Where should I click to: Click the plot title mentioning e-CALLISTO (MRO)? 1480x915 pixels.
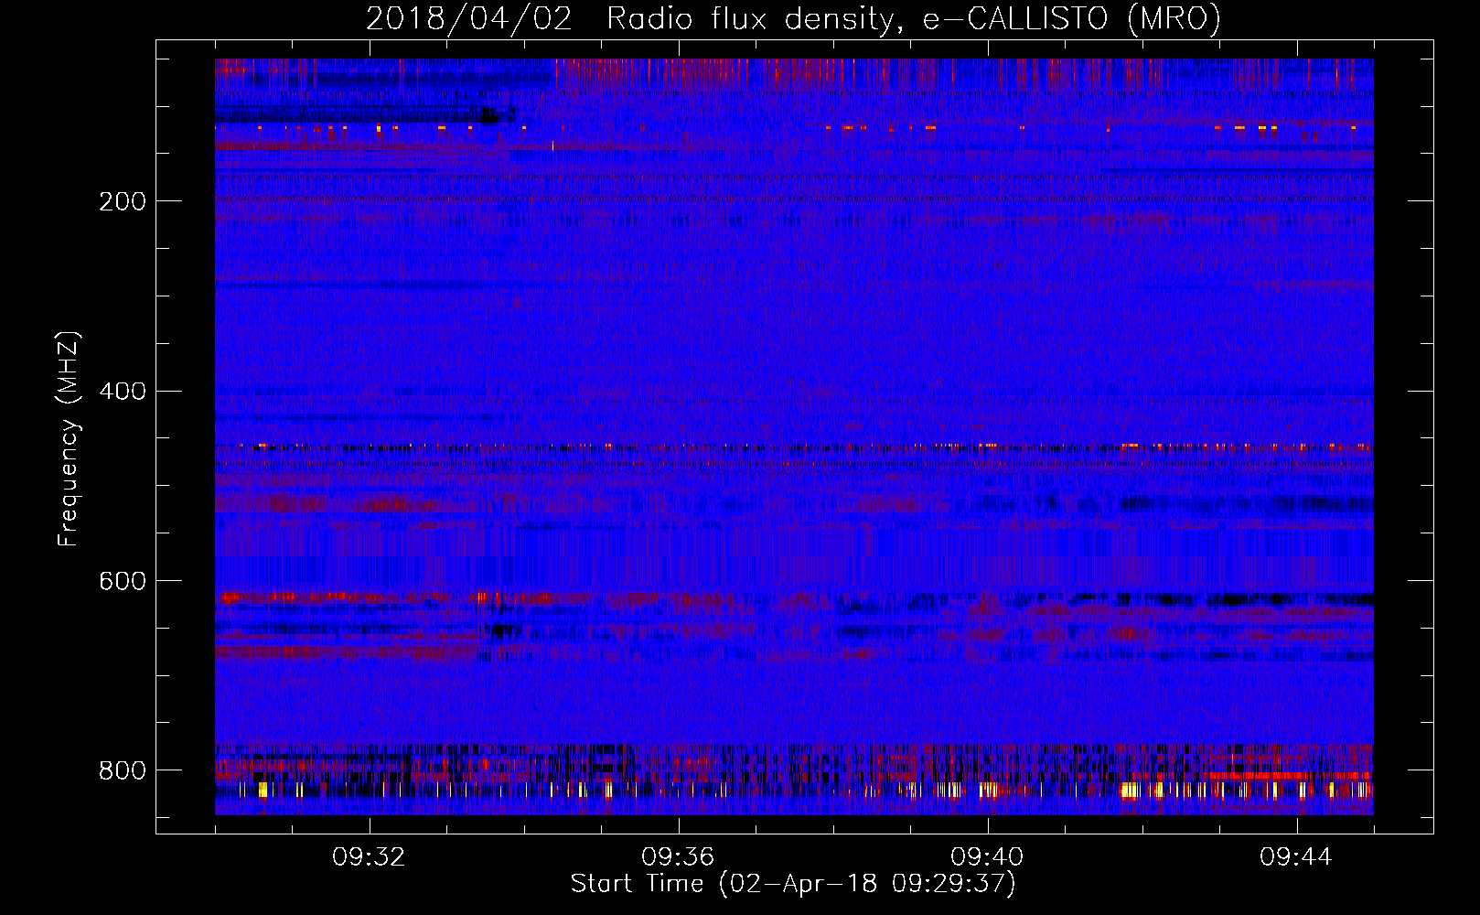click(x=793, y=19)
